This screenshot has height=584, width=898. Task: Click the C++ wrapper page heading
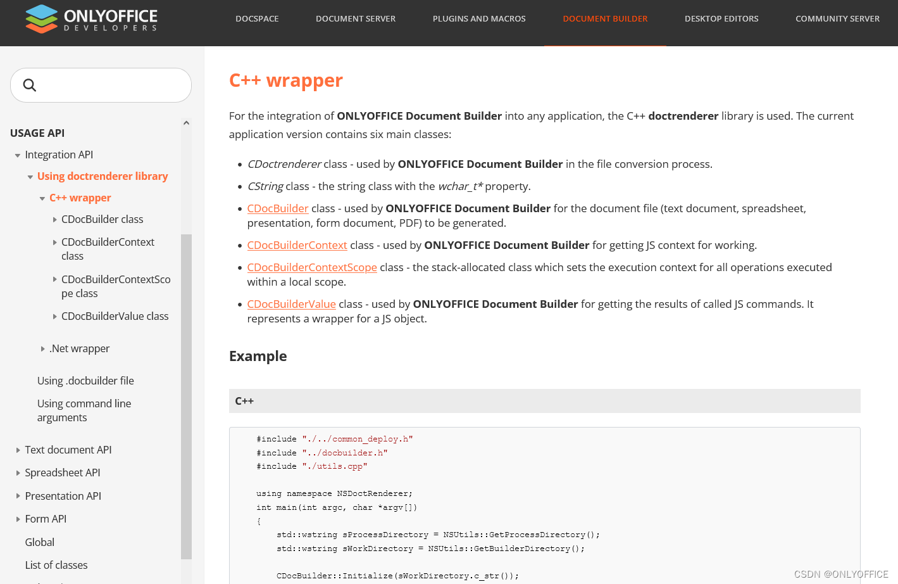click(286, 80)
